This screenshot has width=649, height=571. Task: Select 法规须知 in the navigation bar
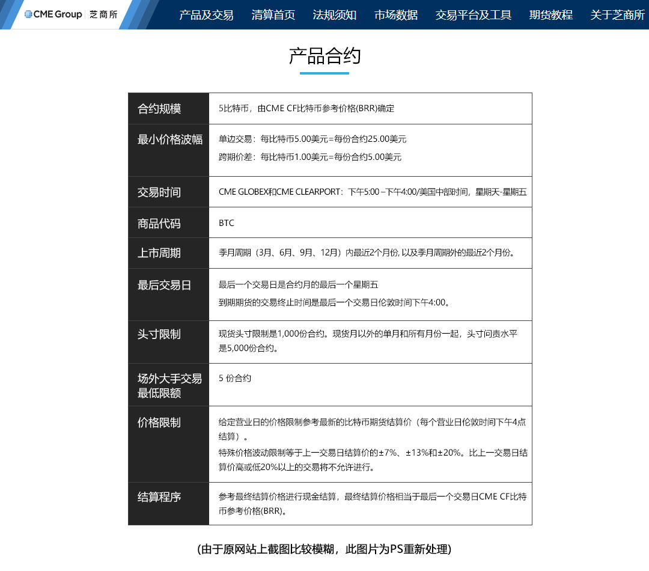[335, 16]
